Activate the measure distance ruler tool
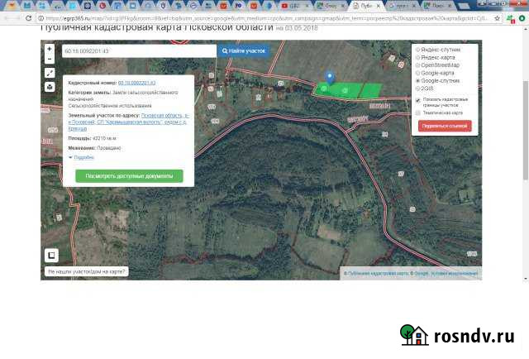The image size is (529, 359). 50,73
